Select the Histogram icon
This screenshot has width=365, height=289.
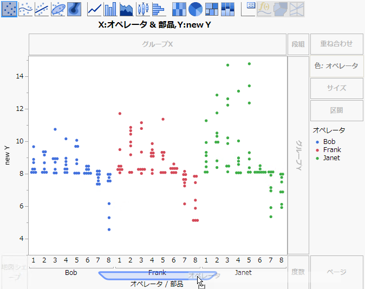(x=159, y=9)
